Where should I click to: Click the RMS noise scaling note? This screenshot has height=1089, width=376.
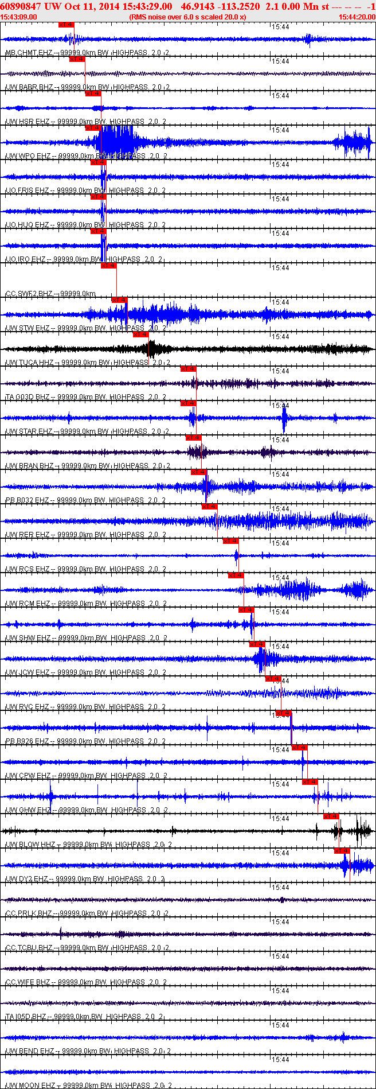pos(188,17)
